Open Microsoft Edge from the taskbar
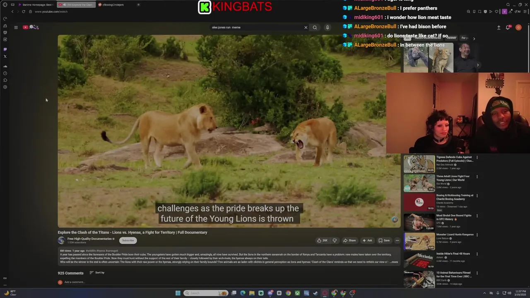The width and height of the screenshot is (530, 298). 243,293
